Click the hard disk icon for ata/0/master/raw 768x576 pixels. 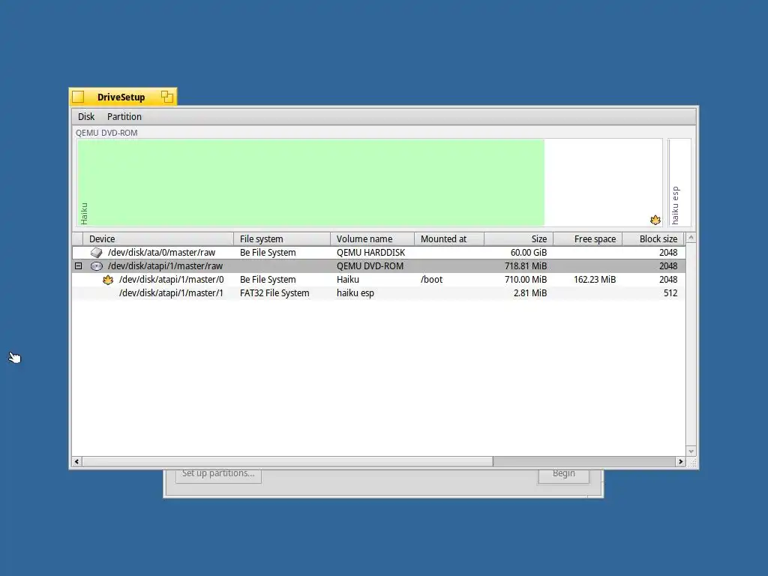97,253
